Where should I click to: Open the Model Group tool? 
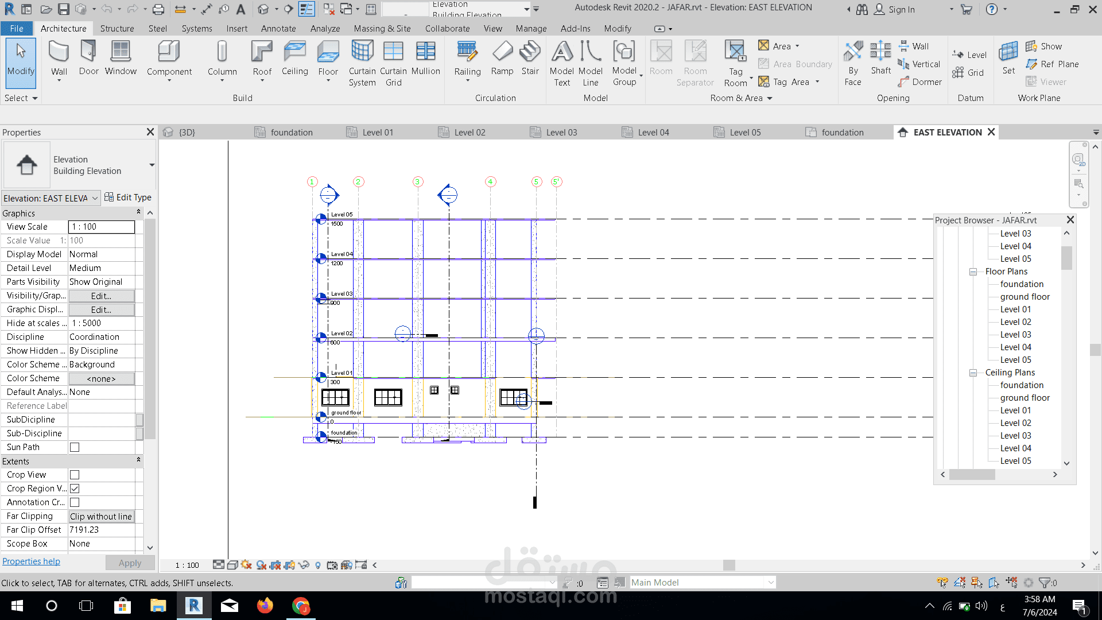click(x=624, y=63)
